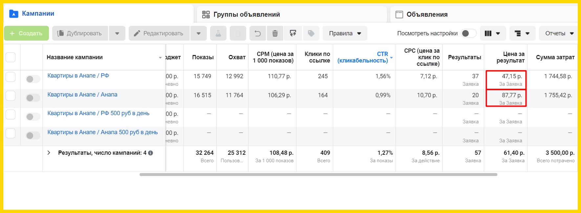581x213 pixels.
Task: Click the discard draft changes icon
Action: pyautogui.click(x=293, y=33)
